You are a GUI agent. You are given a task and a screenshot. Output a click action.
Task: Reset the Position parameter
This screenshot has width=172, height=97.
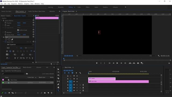(33, 23)
